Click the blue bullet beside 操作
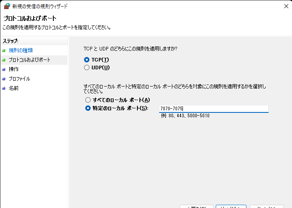292x208 pixels. tap(4, 69)
